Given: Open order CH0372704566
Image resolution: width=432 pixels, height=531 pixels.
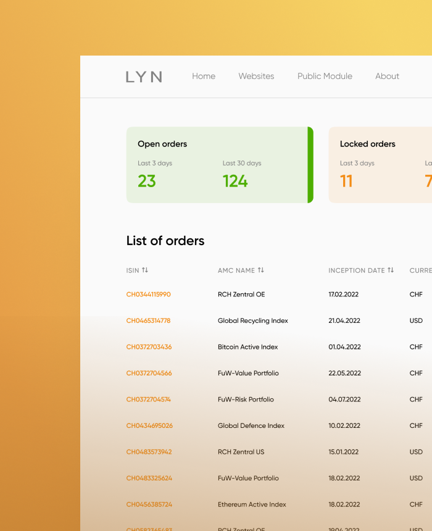Looking at the screenshot, I should 149,373.
